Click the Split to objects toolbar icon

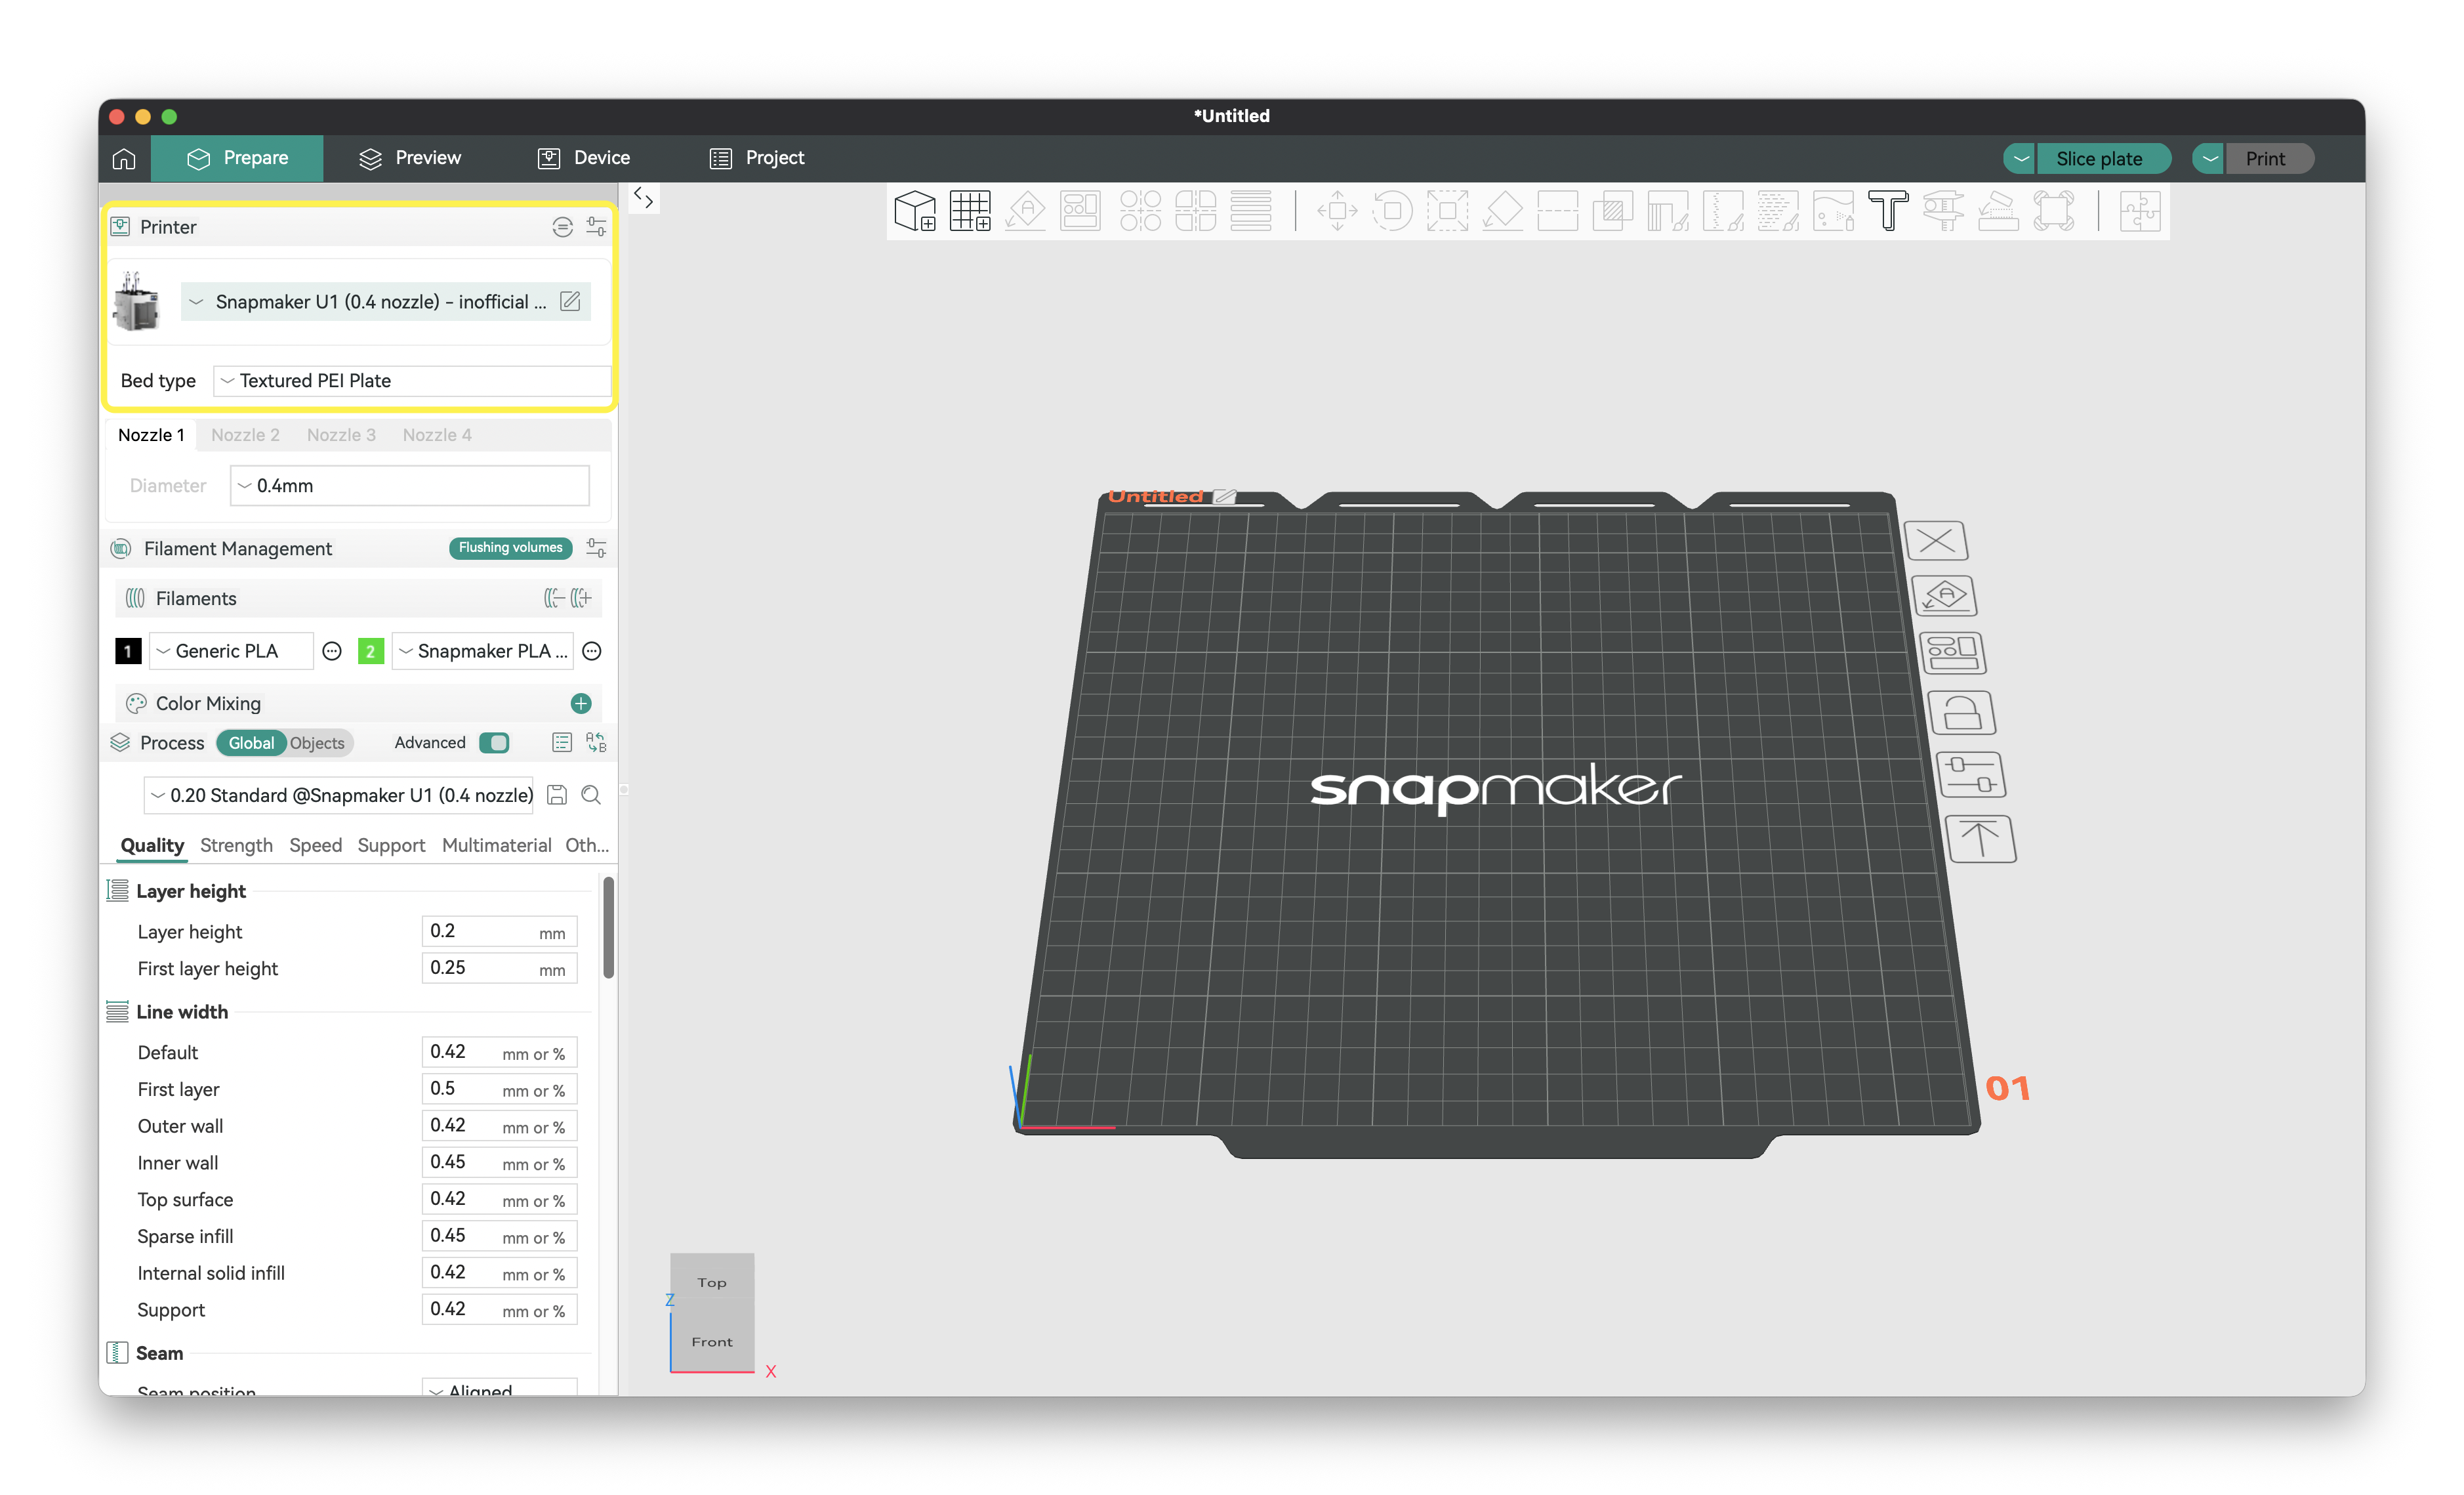1140,211
